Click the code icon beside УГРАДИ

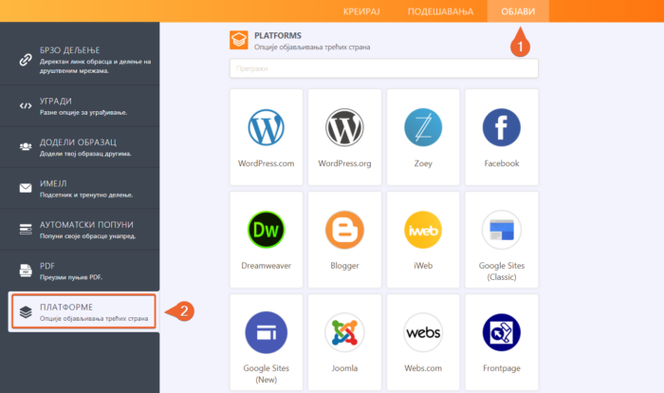coord(26,105)
